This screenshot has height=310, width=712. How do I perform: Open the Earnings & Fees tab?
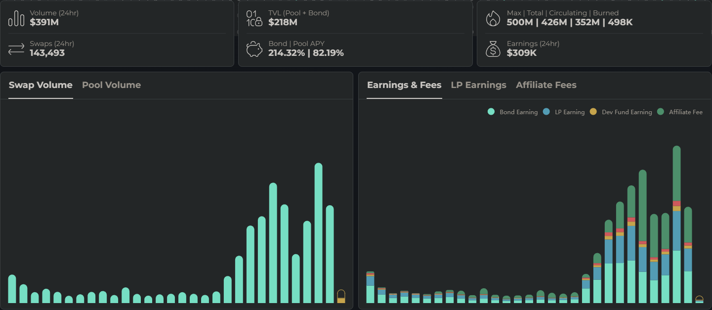(x=404, y=85)
